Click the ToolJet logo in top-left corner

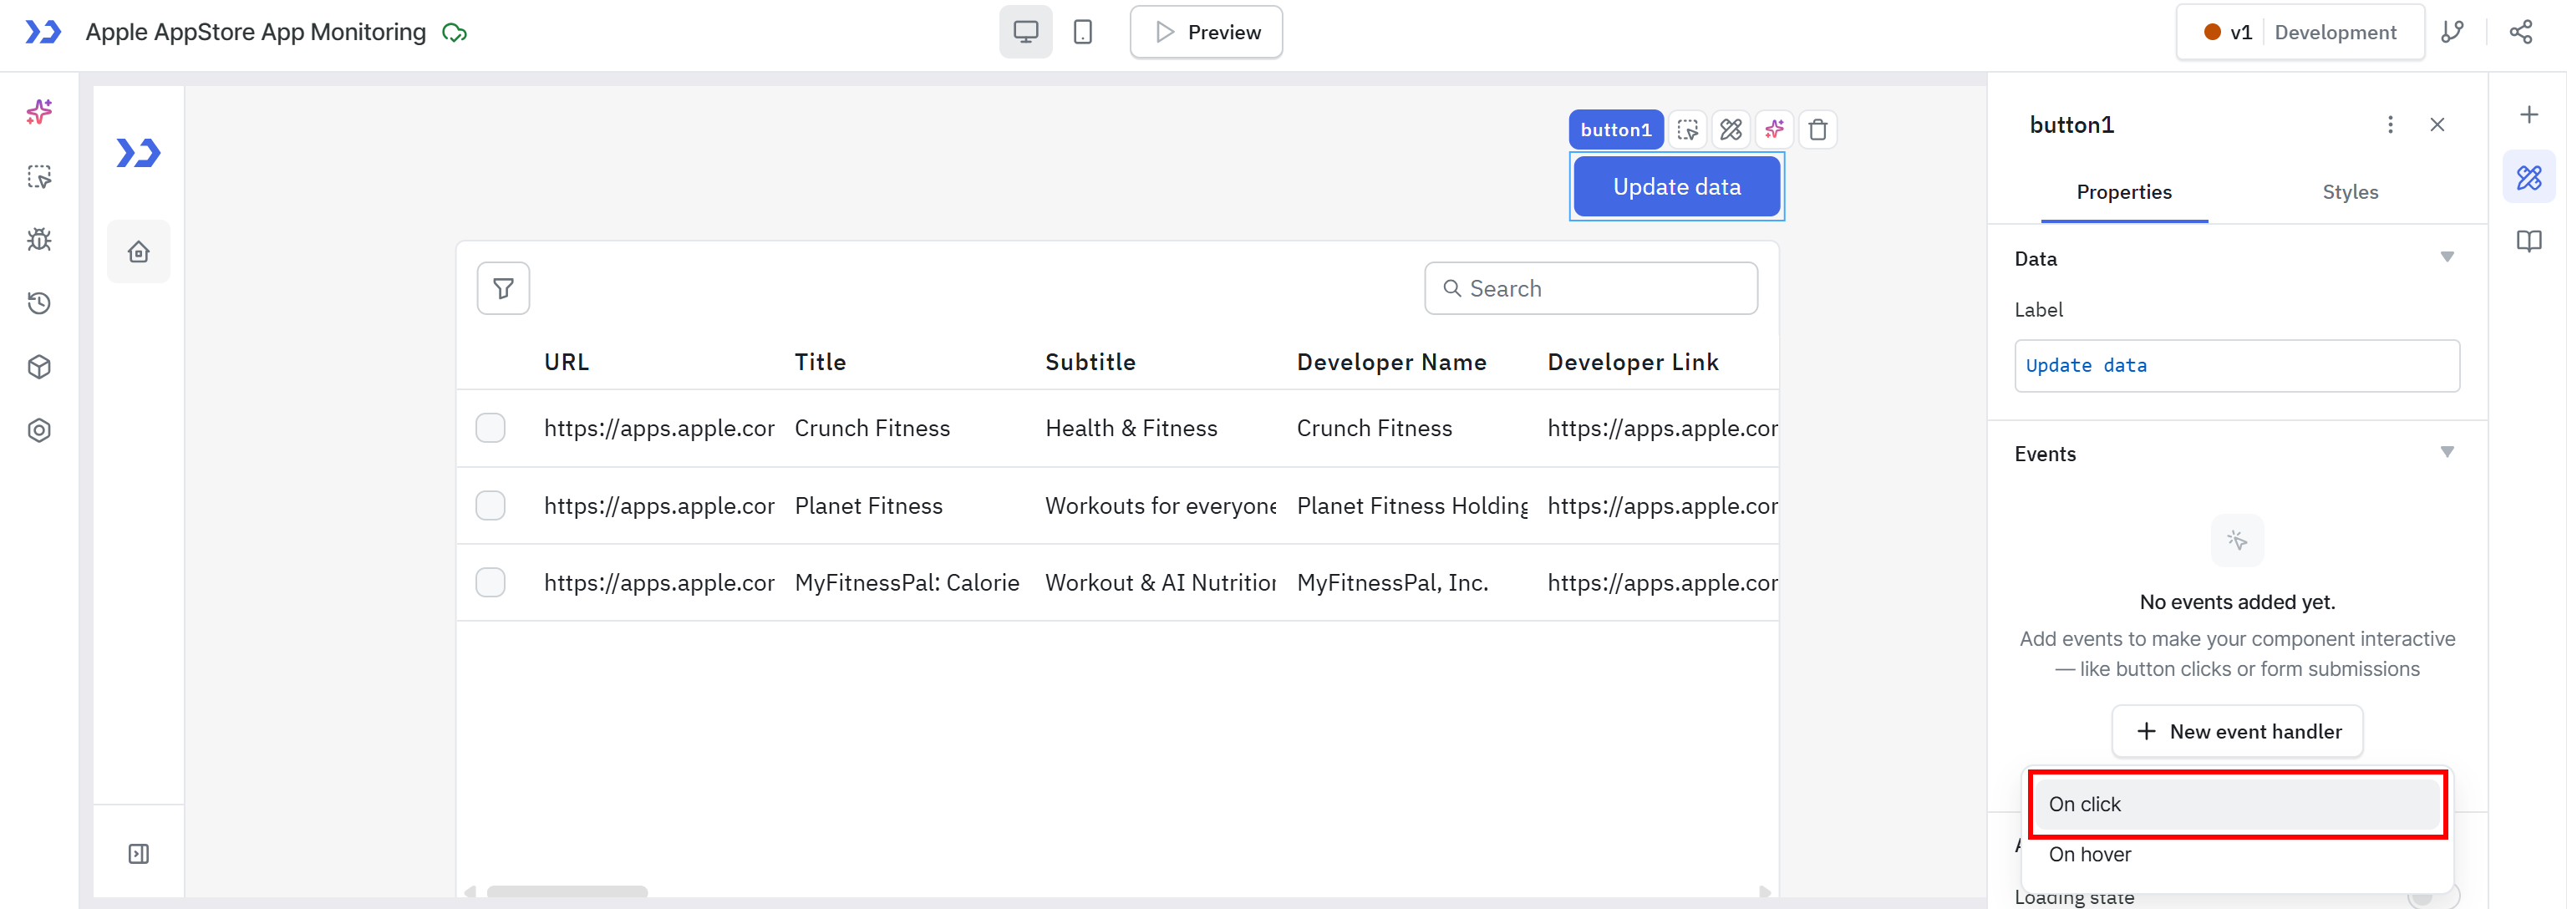[x=42, y=32]
